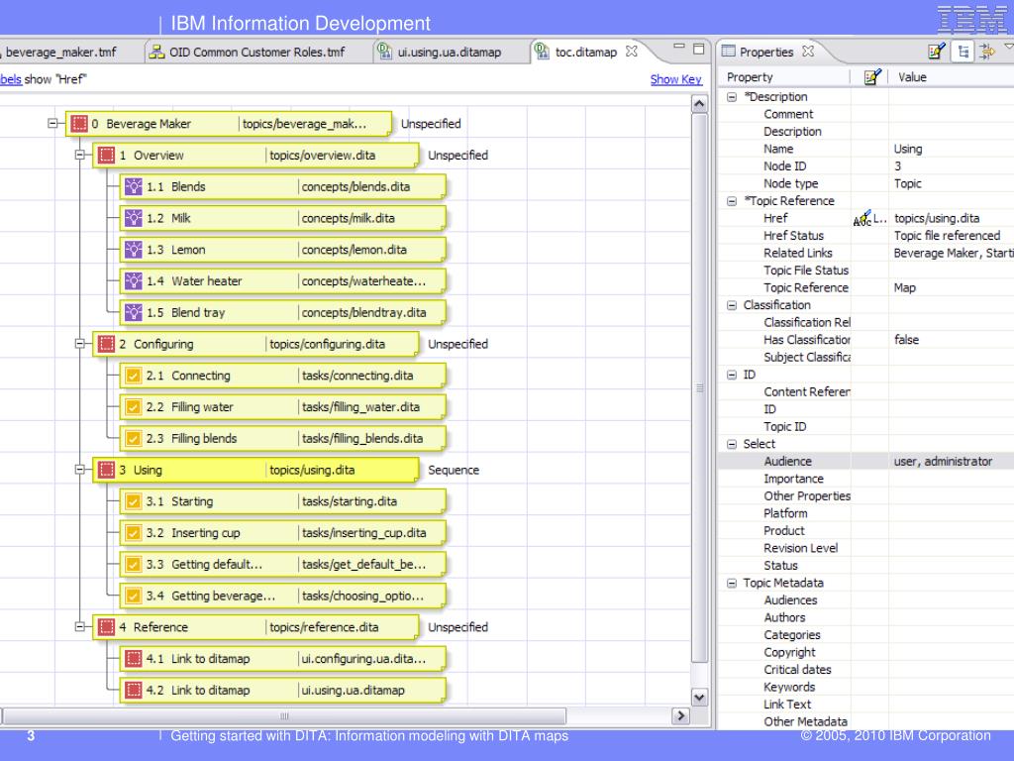Select the Node type property row
This screenshot has height=761, width=1014.
(x=865, y=183)
